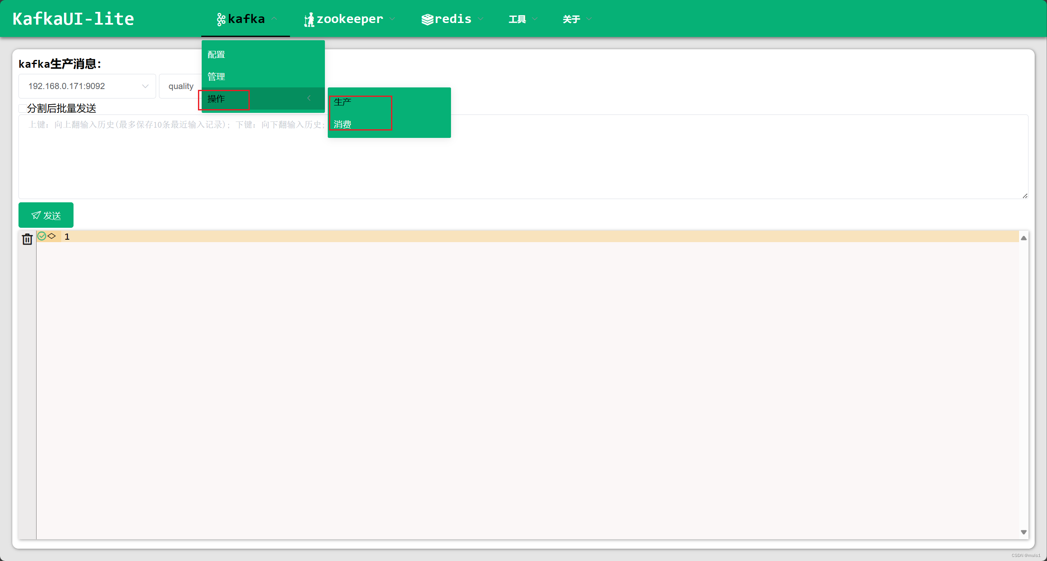Choose 消费 from the submenu
Image resolution: width=1047 pixels, height=561 pixels.
(x=389, y=124)
